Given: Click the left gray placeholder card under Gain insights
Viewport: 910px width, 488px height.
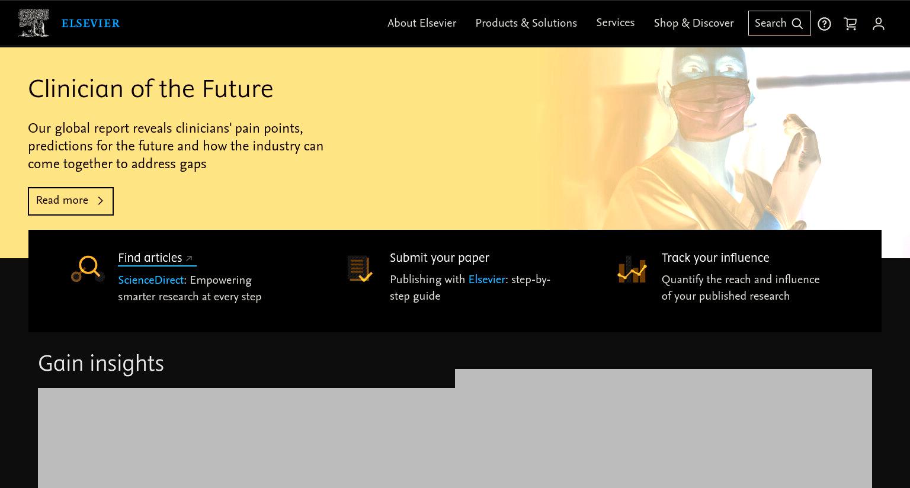Looking at the screenshot, I should coord(246,438).
